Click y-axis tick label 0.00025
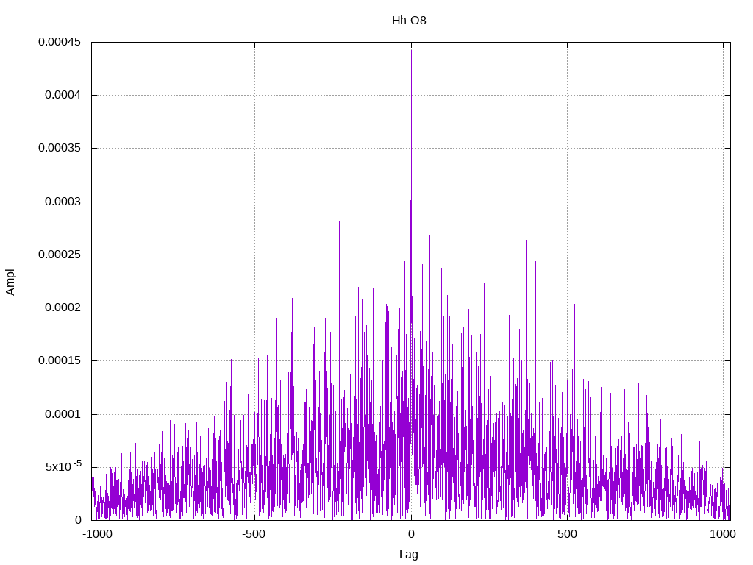Screen dimensions: 753x565 click(x=60, y=255)
